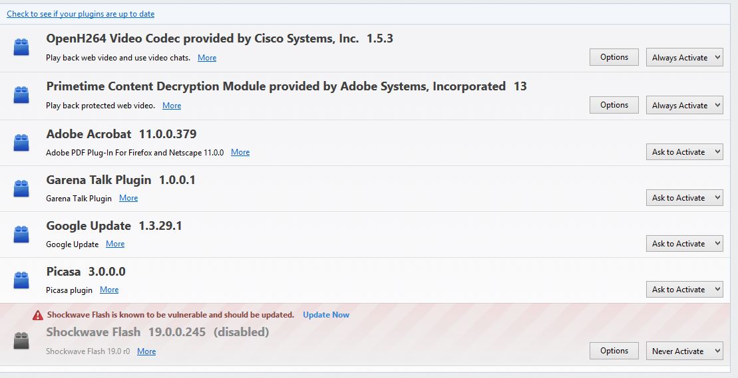Open Options for Primetime Content Decryption Module
Image resolution: width=738 pixels, height=378 pixels.
(614, 105)
